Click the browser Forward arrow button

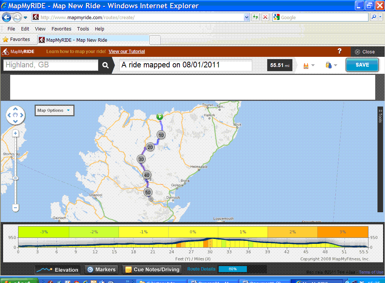tap(17, 17)
